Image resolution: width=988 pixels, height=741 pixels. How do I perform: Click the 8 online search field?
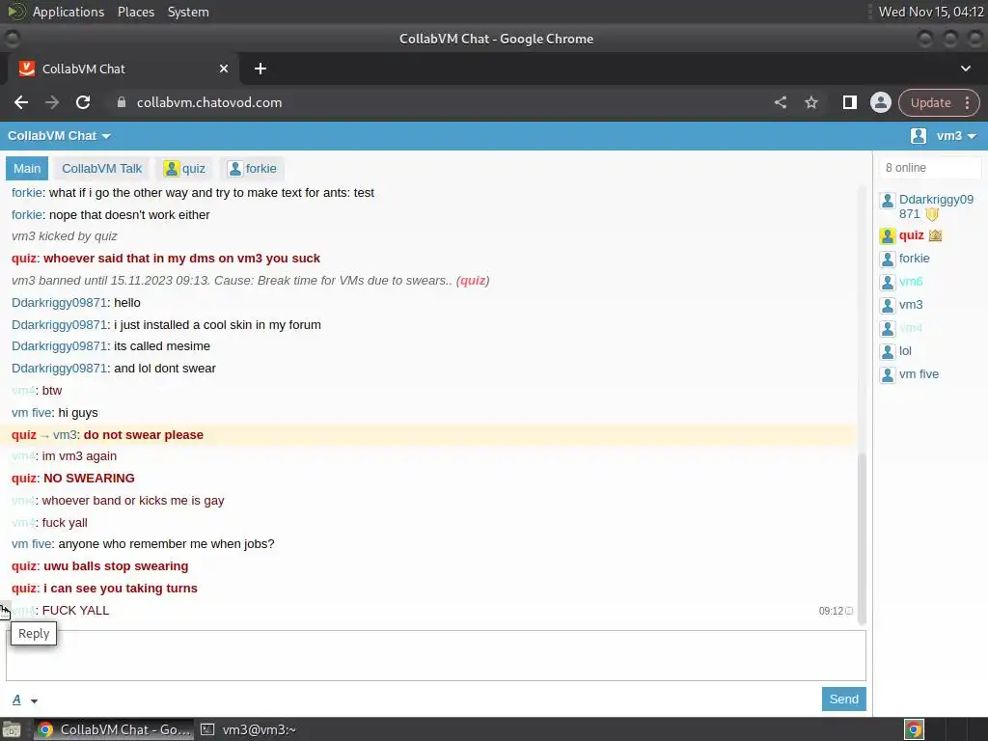tap(930, 168)
